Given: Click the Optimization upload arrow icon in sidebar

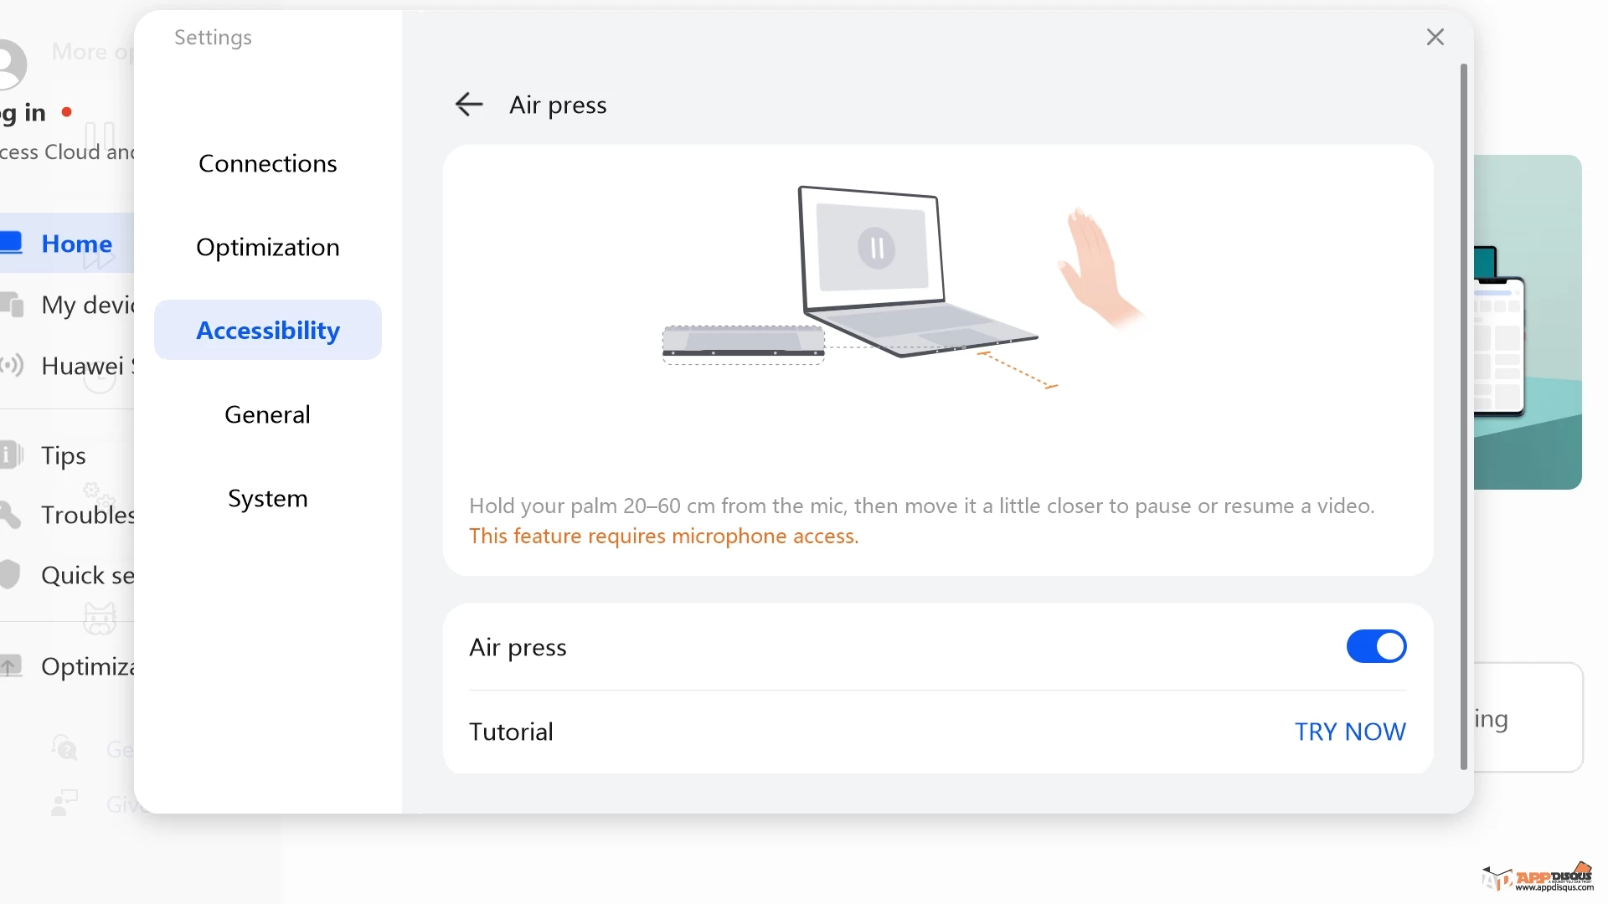Looking at the screenshot, I should tap(11, 666).
